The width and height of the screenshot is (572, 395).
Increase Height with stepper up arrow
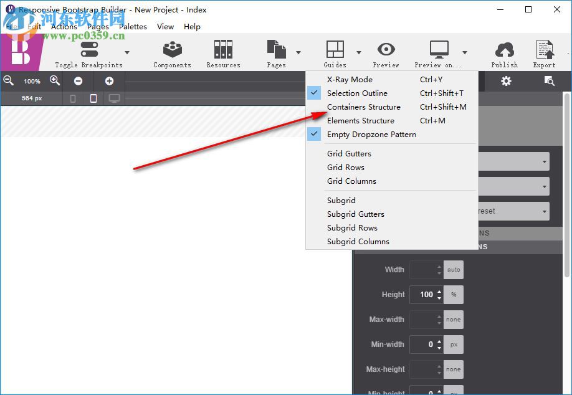click(439, 291)
